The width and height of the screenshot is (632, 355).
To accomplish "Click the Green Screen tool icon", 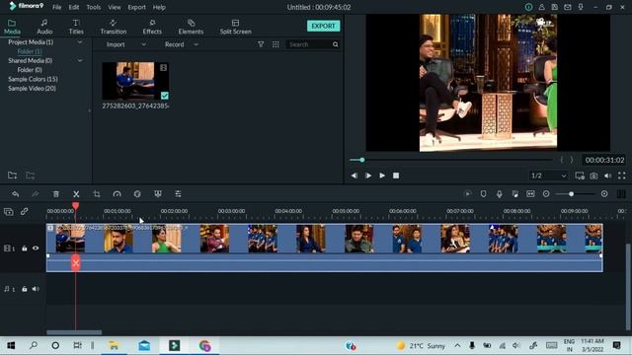I will click(x=158, y=194).
